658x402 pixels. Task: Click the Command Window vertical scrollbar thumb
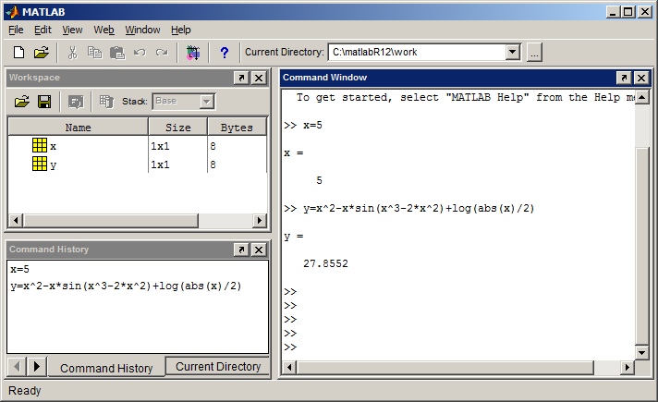pos(642,246)
